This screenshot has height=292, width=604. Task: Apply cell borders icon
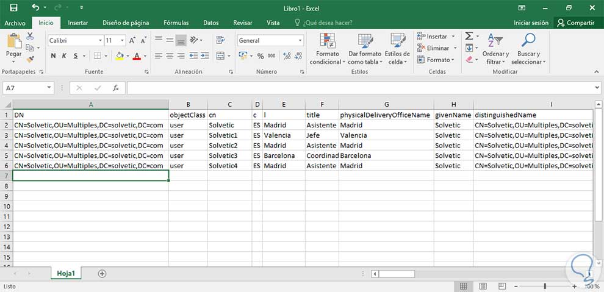(x=97, y=56)
